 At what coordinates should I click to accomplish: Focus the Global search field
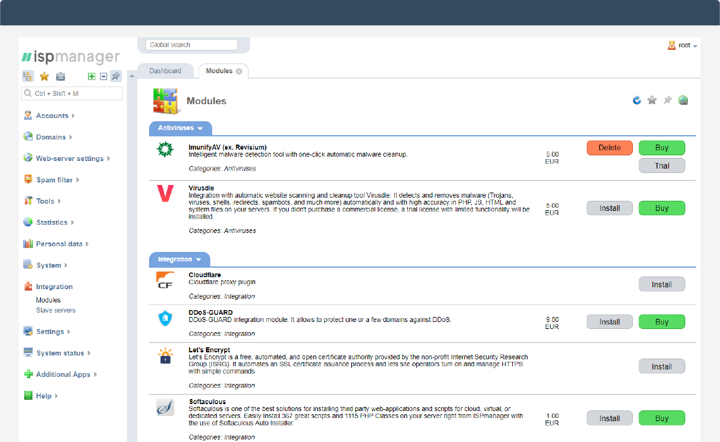coord(191,45)
